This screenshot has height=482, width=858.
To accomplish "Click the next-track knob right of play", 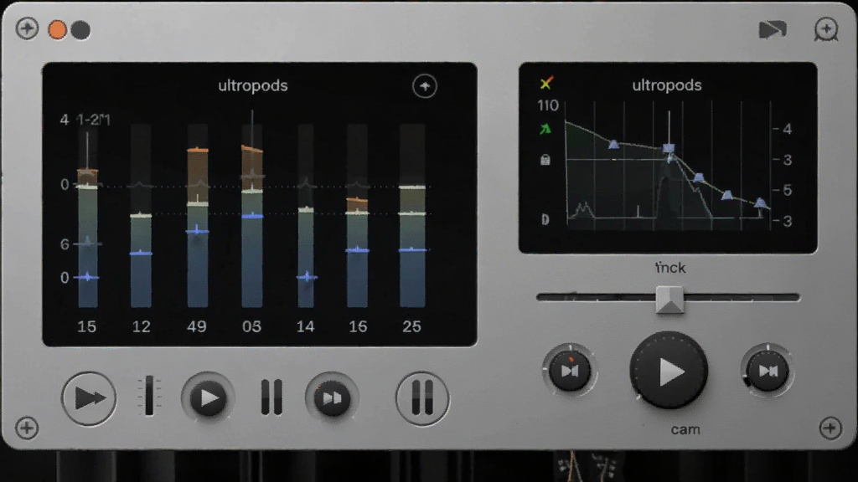I will tap(768, 371).
